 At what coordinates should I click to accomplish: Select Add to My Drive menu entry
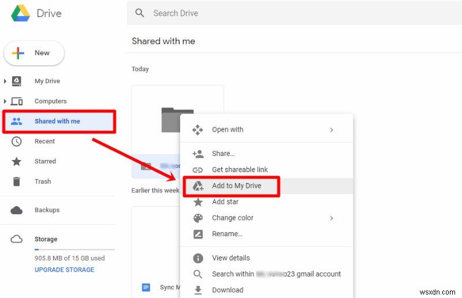(266, 186)
